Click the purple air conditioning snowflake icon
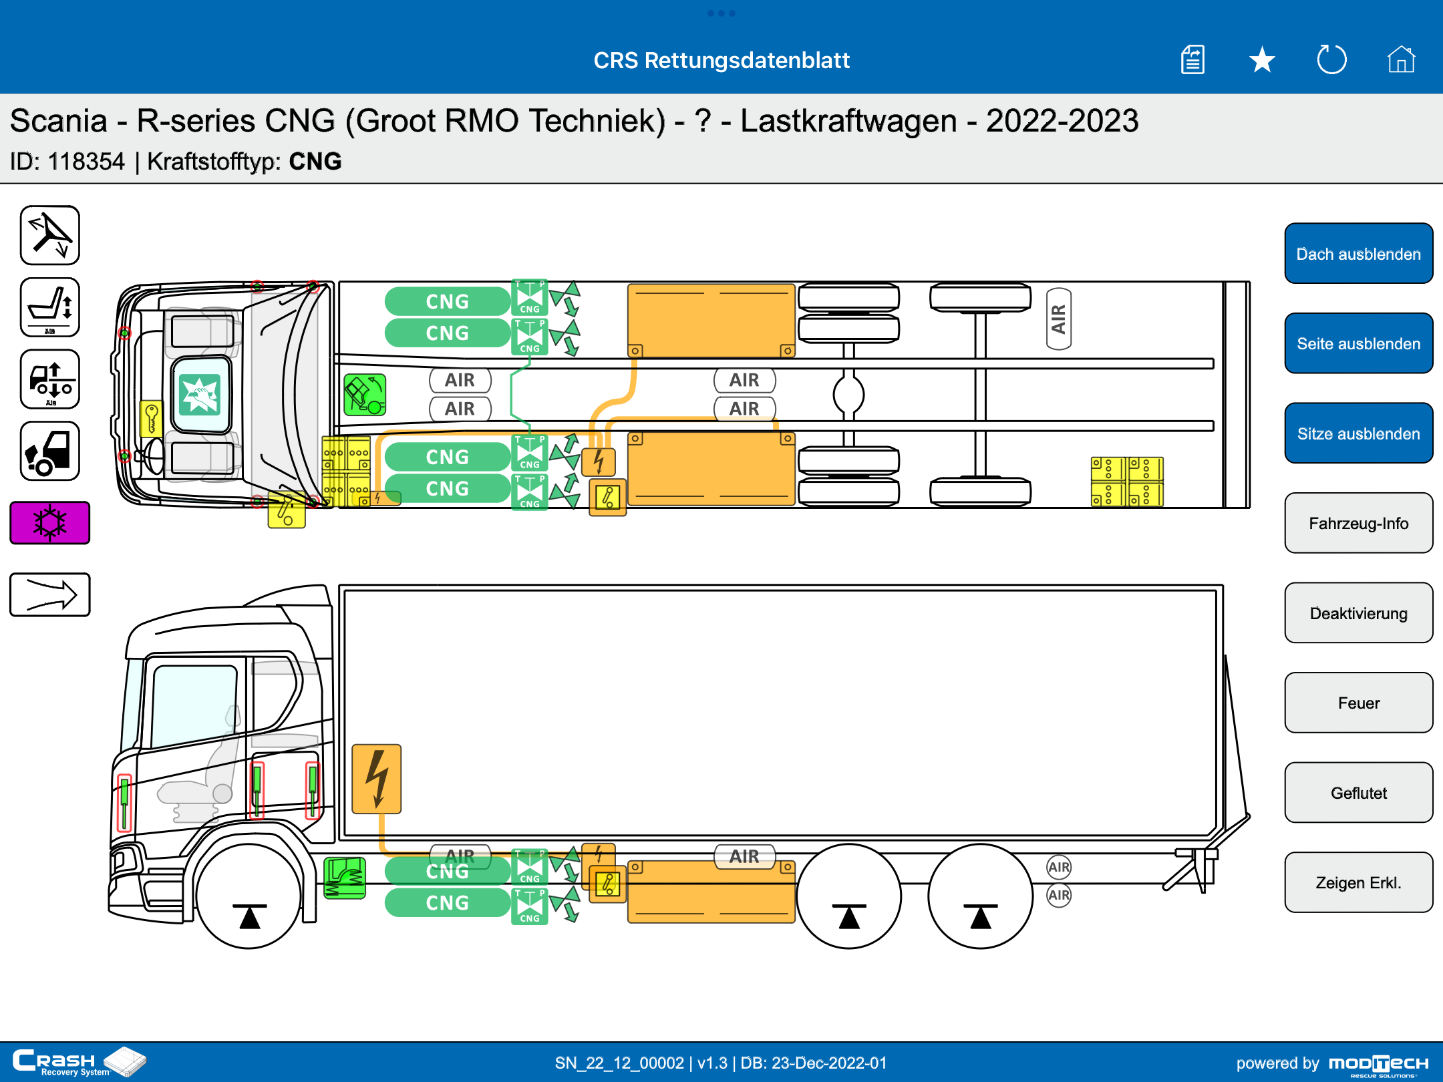 (50, 522)
